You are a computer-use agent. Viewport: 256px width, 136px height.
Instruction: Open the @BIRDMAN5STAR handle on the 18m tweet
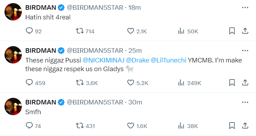tap(95, 8)
